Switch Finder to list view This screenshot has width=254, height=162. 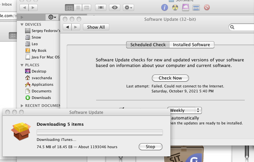pos(78,8)
